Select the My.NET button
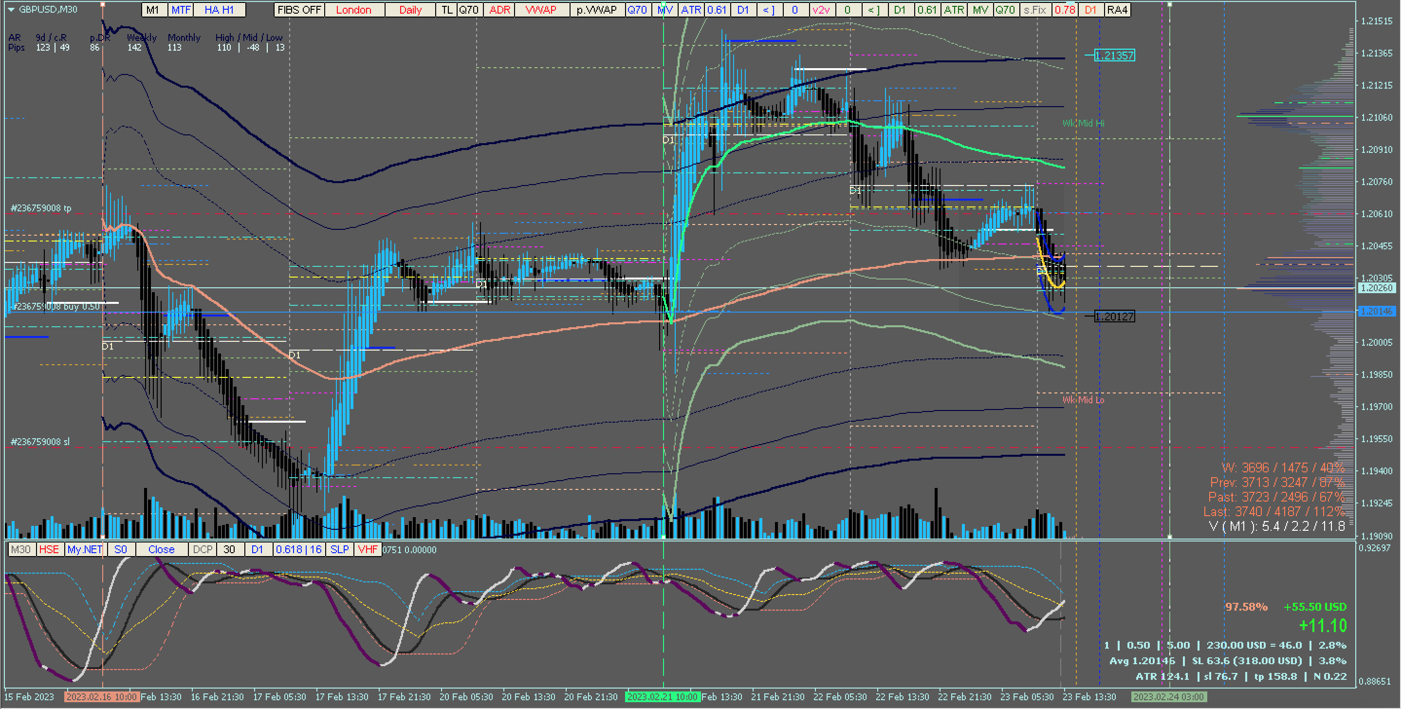The height and width of the screenshot is (709, 1402). (84, 549)
